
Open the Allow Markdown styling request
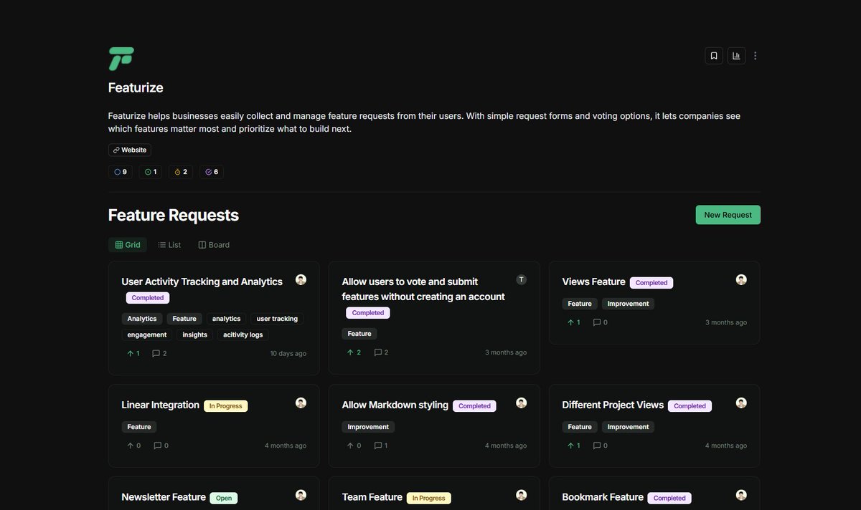[x=395, y=405]
